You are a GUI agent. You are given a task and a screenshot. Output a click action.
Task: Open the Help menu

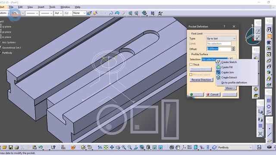[x=78, y=7]
